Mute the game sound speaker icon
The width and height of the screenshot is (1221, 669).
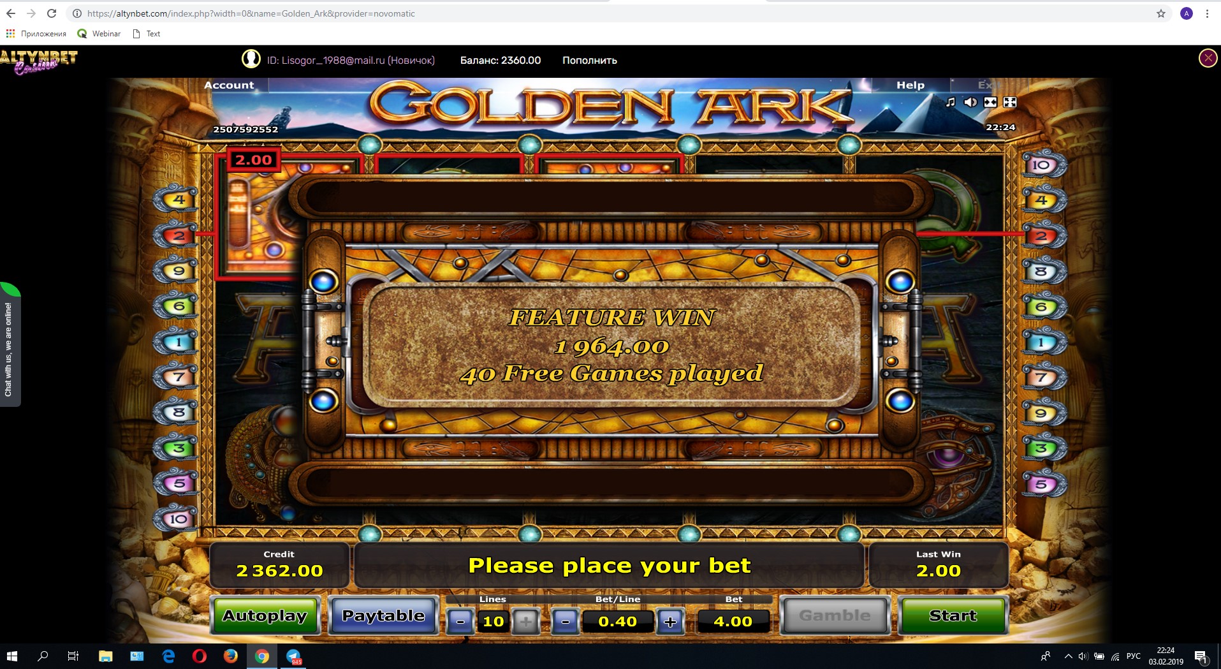tap(970, 102)
